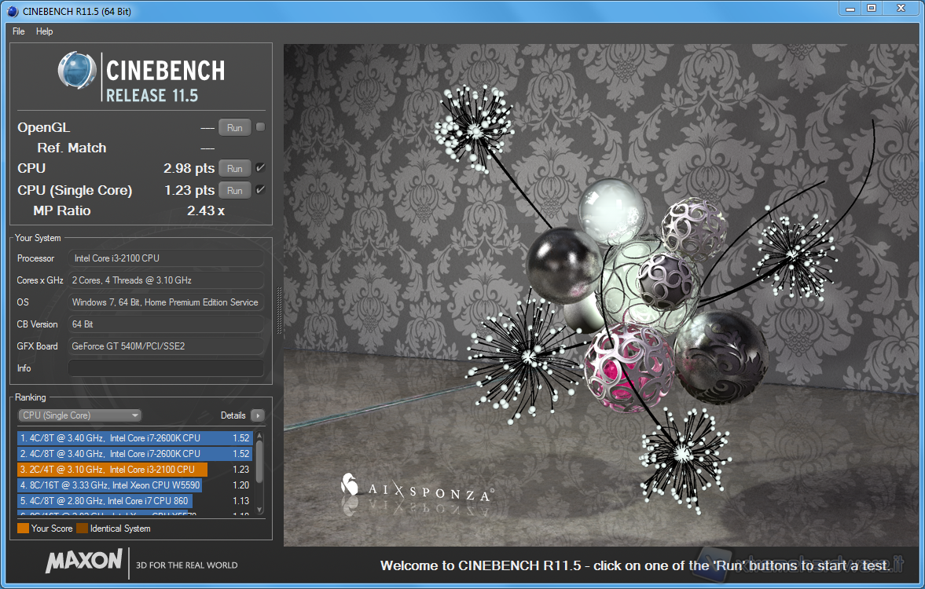Click the MAXON logo in the footer
Screen dimensions: 925x589
84,562
